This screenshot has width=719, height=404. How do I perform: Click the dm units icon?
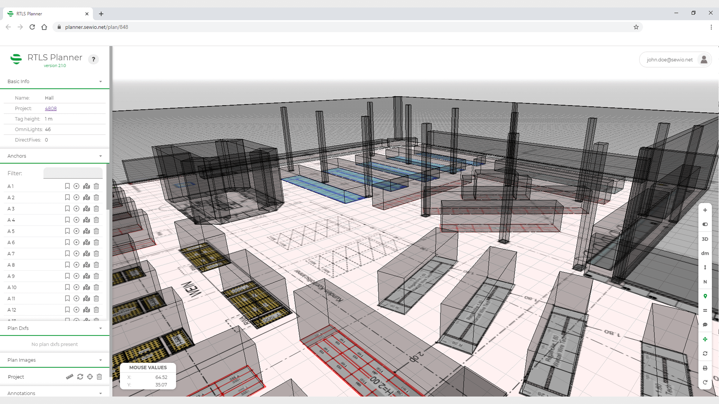coord(705,253)
